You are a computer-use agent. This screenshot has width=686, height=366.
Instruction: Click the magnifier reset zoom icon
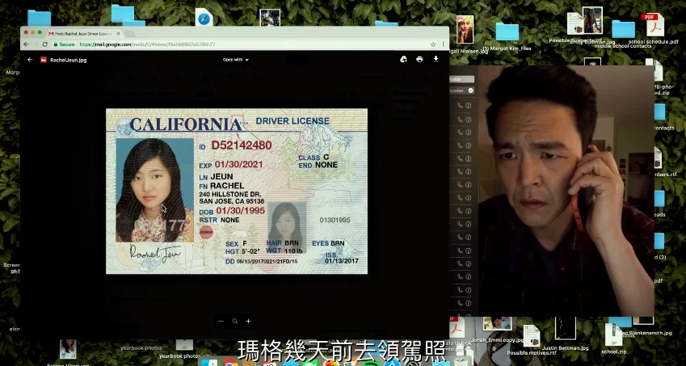[234, 321]
